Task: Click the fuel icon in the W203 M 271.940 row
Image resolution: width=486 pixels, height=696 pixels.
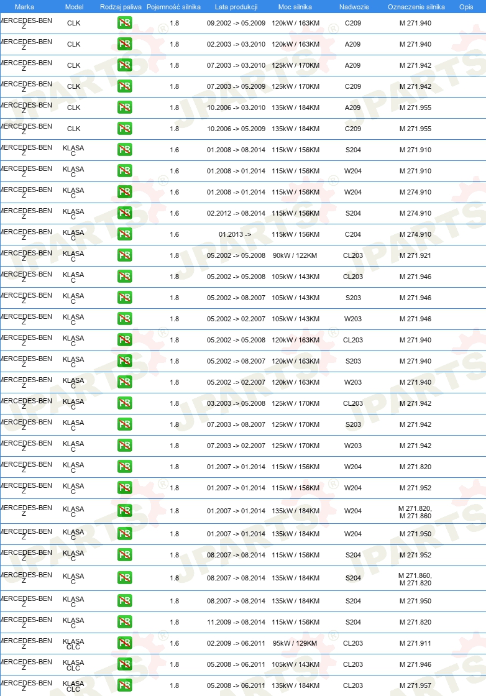Action: (125, 382)
